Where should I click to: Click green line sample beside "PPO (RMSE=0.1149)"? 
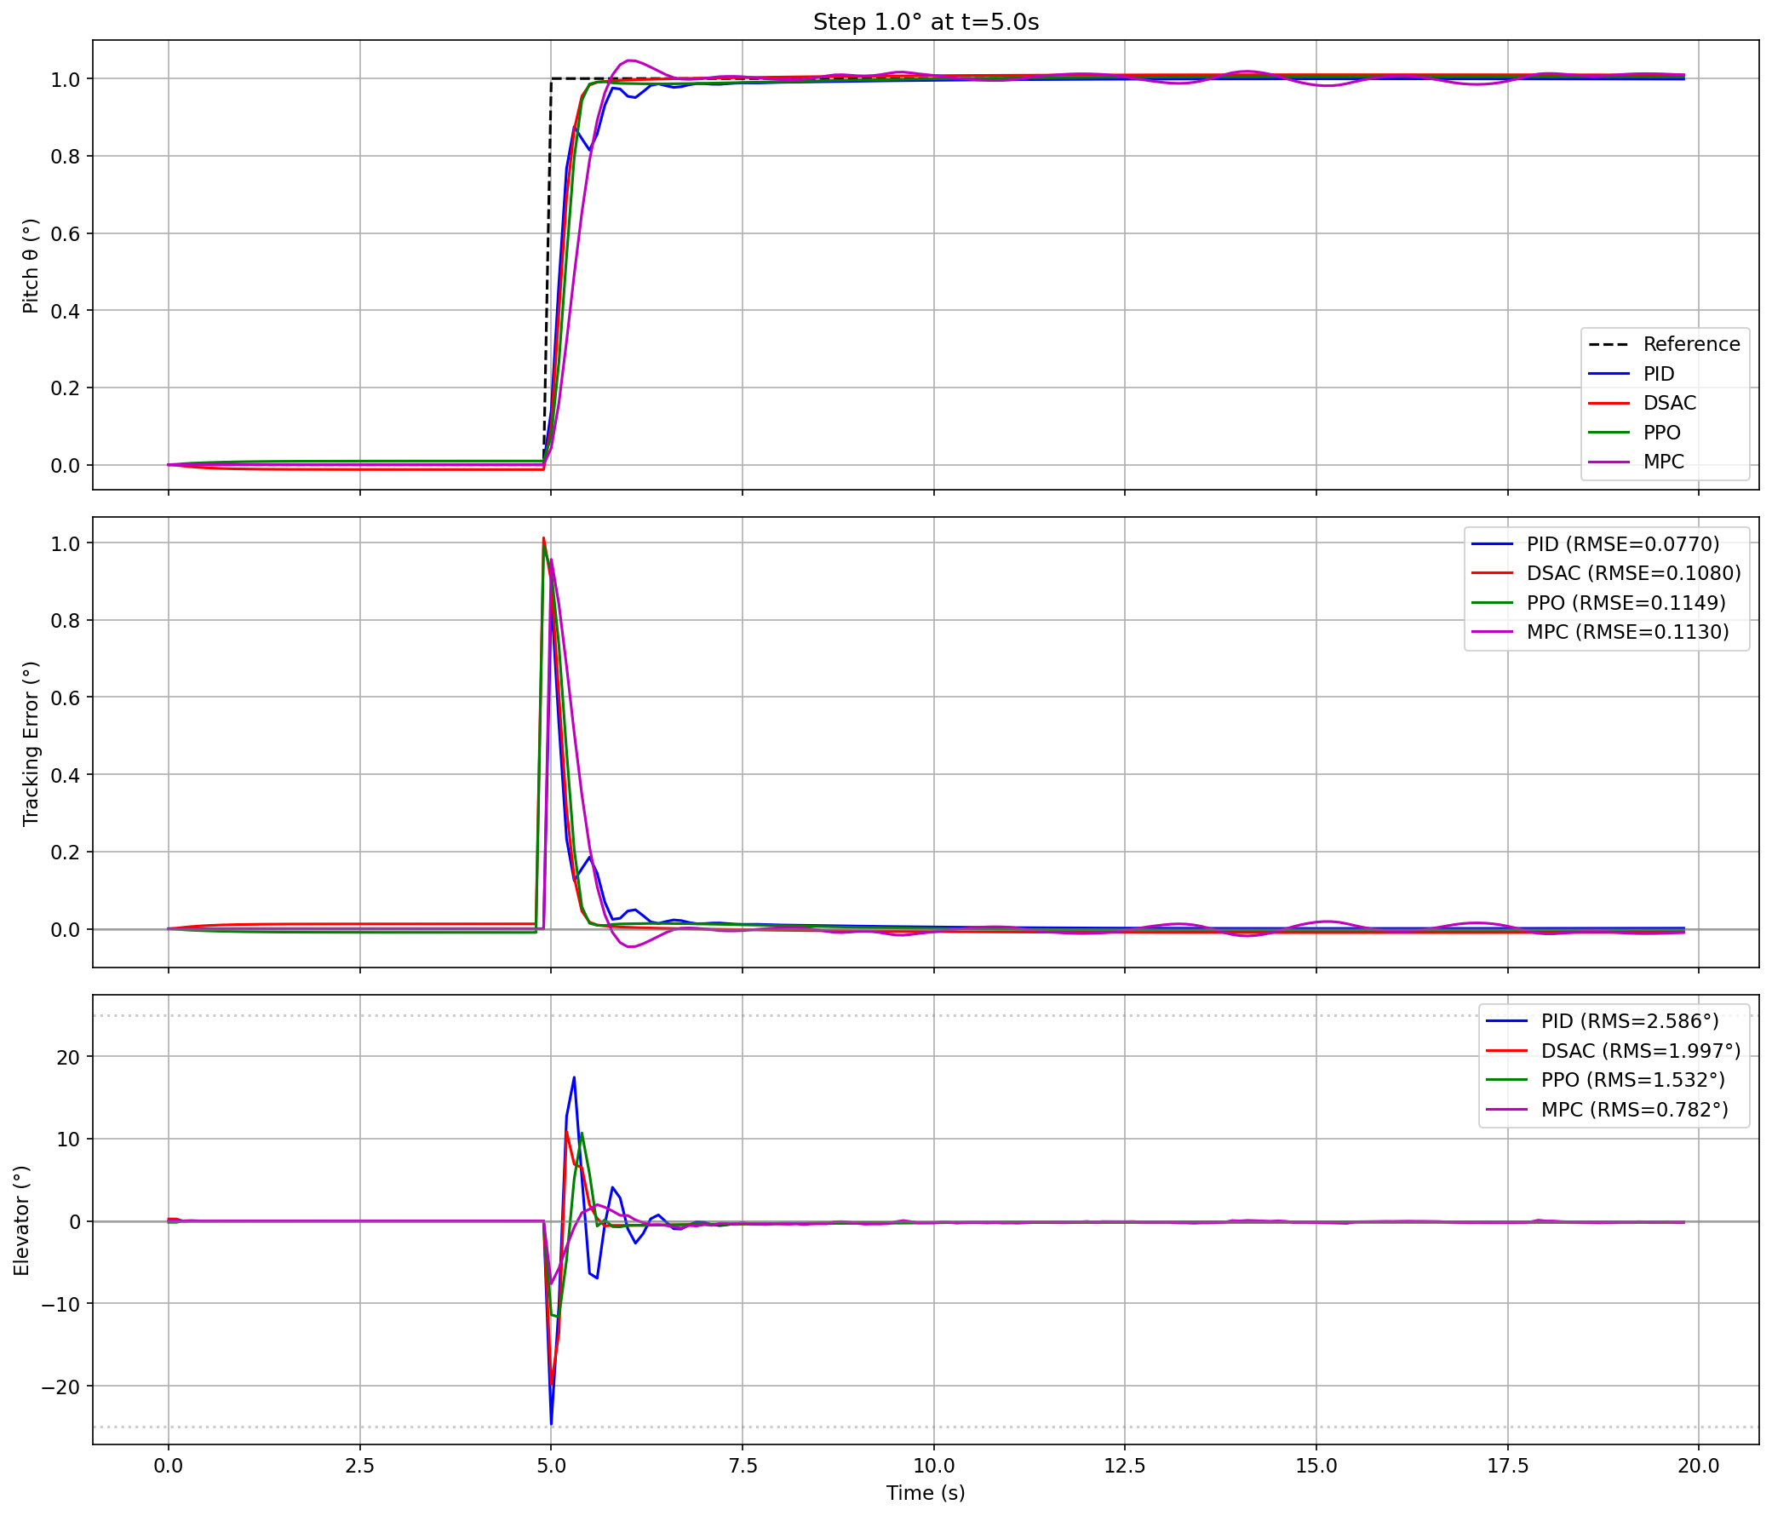pos(1493,603)
